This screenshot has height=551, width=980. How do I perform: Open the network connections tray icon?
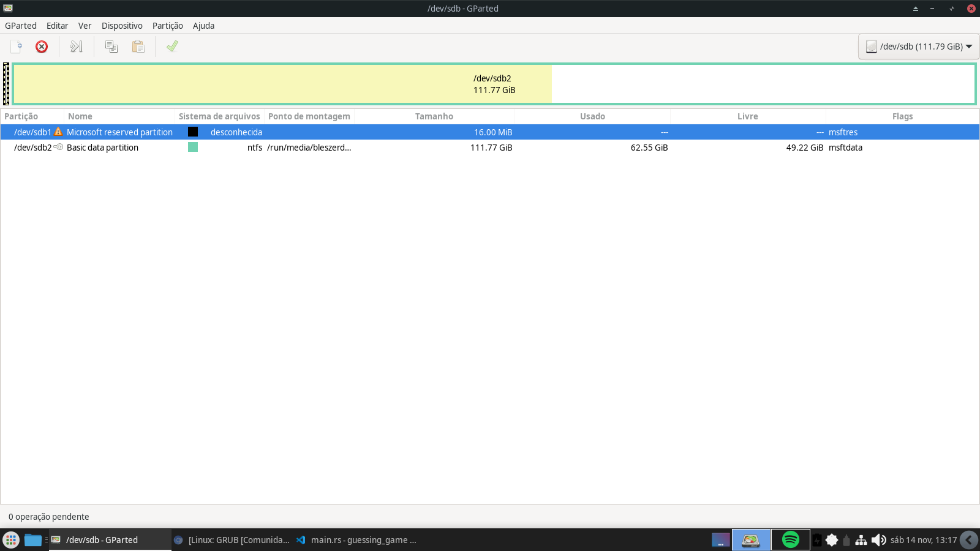861,540
